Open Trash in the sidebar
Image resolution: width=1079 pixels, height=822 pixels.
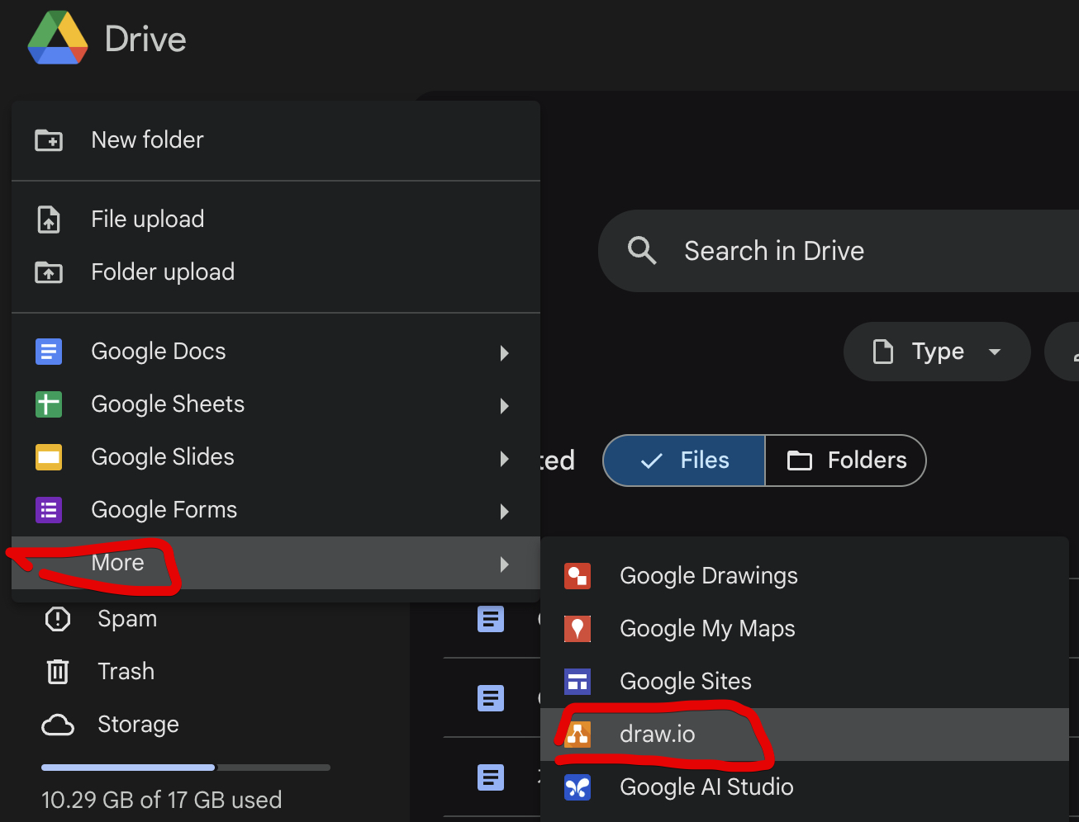126,672
